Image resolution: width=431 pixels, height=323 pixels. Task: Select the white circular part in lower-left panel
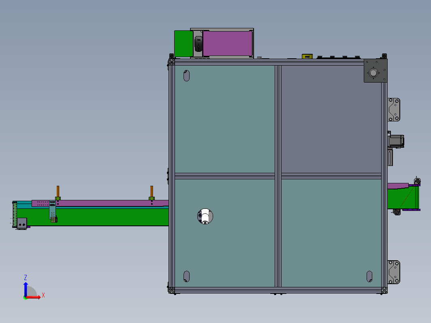(x=205, y=217)
